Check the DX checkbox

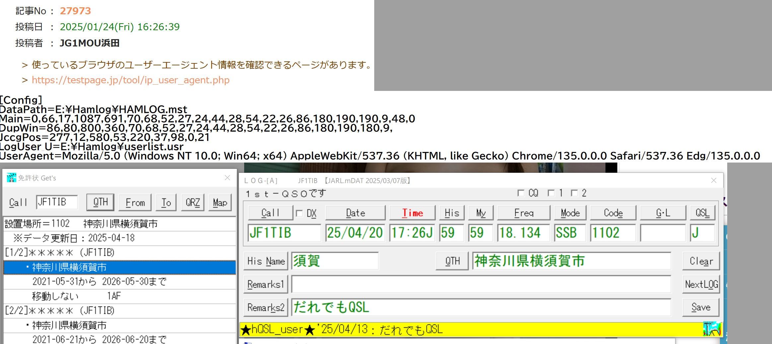(x=299, y=213)
